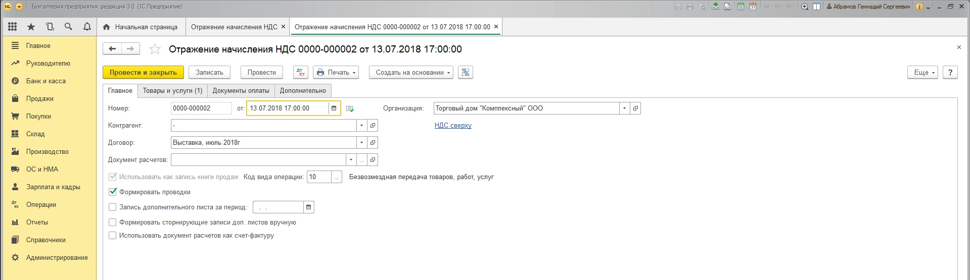Viewport: 970px width, 280px height.
Task: Click the Номер input field
Action: (x=201, y=108)
